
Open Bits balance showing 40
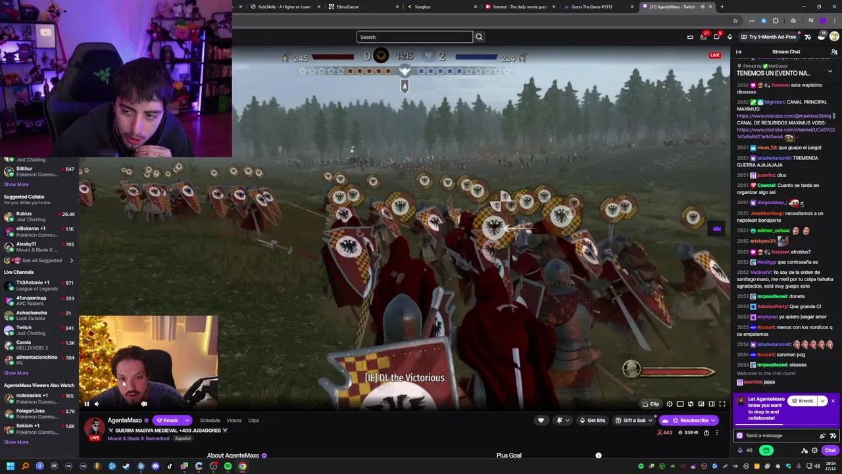coord(745,450)
